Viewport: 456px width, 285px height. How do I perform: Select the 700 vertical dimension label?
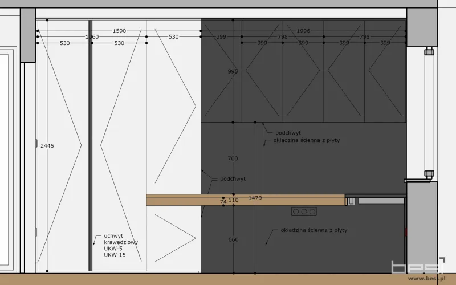(233, 158)
